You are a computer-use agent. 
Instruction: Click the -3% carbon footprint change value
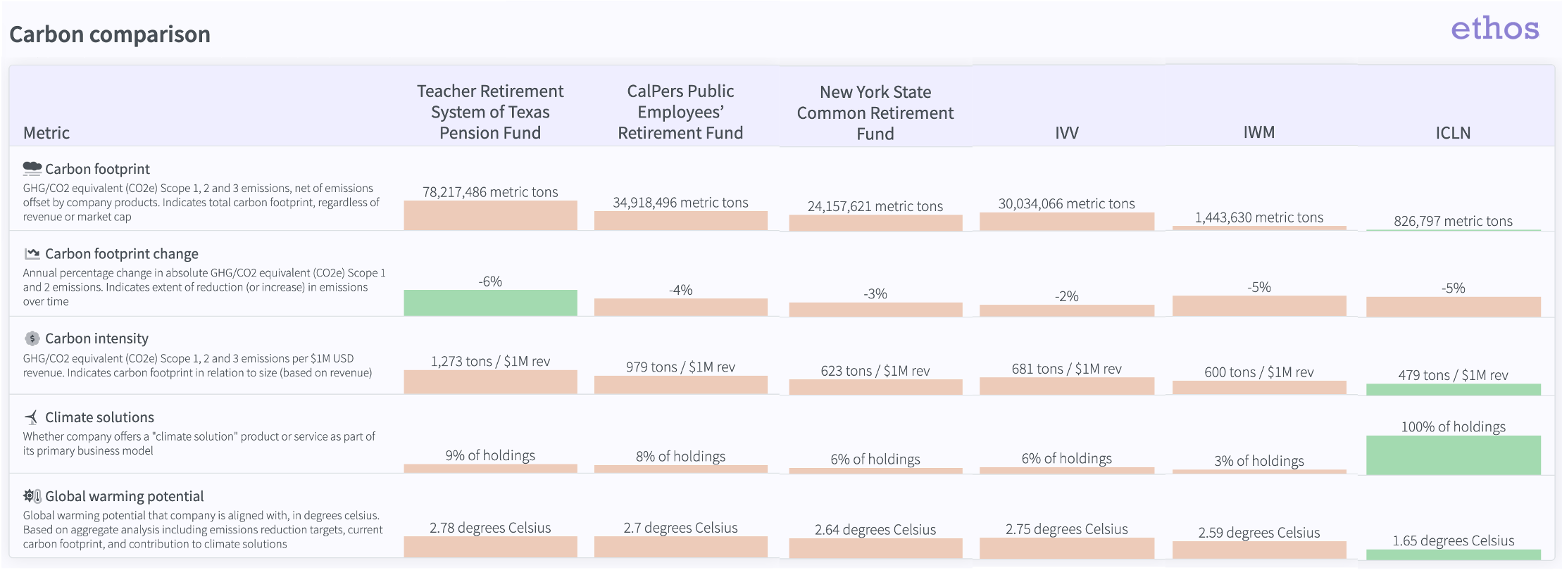(875, 293)
